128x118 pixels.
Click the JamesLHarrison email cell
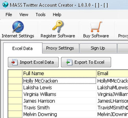click(x=112, y=101)
